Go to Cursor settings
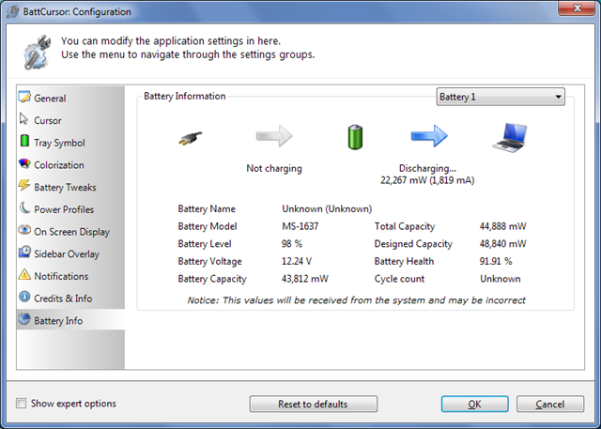This screenshot has height=429, width=601. coord(70,120)
